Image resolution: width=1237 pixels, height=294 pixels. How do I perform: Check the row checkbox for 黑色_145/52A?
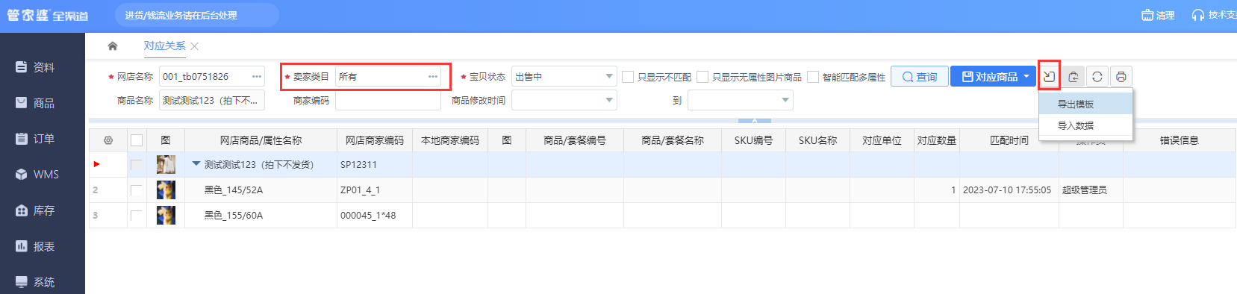[x=136, y=190]
